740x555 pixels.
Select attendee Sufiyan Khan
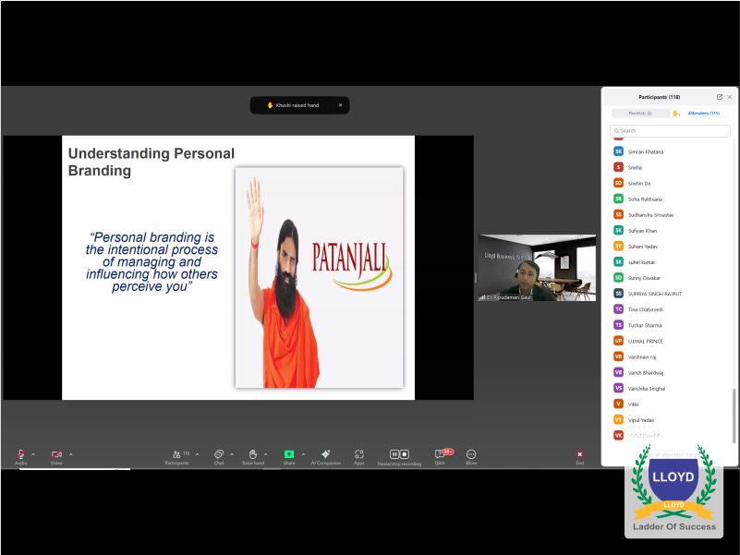click(670, 231)
